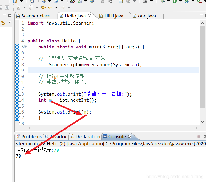The width and height of the screenshot is (206, 182).
Task: Click 'import java.util.Scanner;' on line 1
Action: (61, 23)
